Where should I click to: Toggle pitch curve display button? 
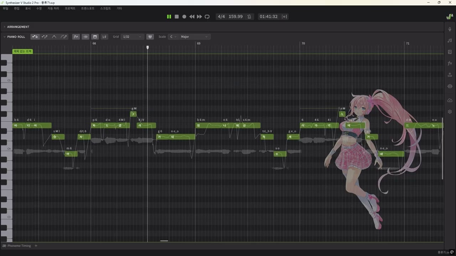(x=76, y=37)
